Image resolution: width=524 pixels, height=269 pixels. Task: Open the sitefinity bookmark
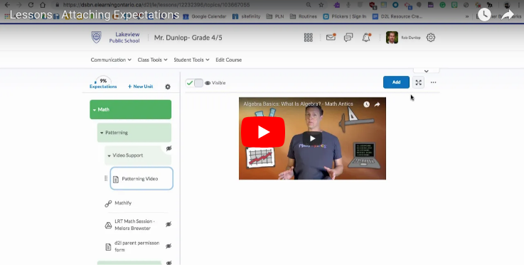coord(246,16)
